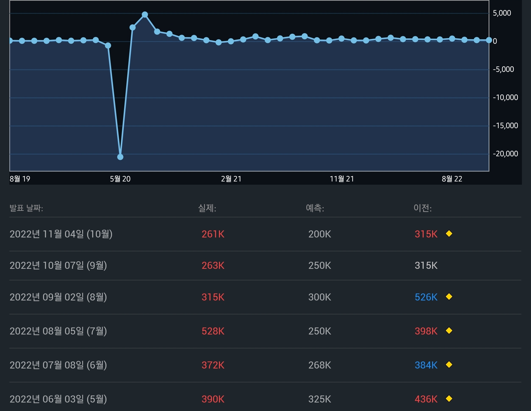
Task: Click the yellow diamond beside 384K
Action: coord(449,365)
